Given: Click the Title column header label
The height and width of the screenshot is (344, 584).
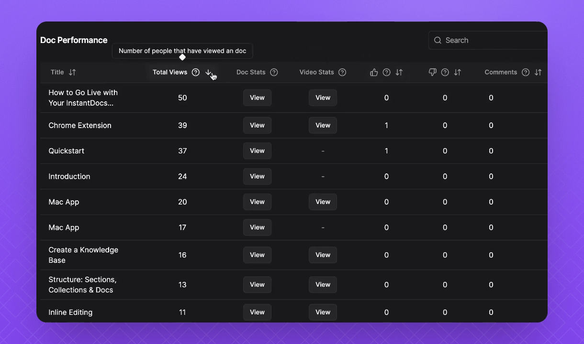Looking at the screenshot, I should (x=57, y=72).
